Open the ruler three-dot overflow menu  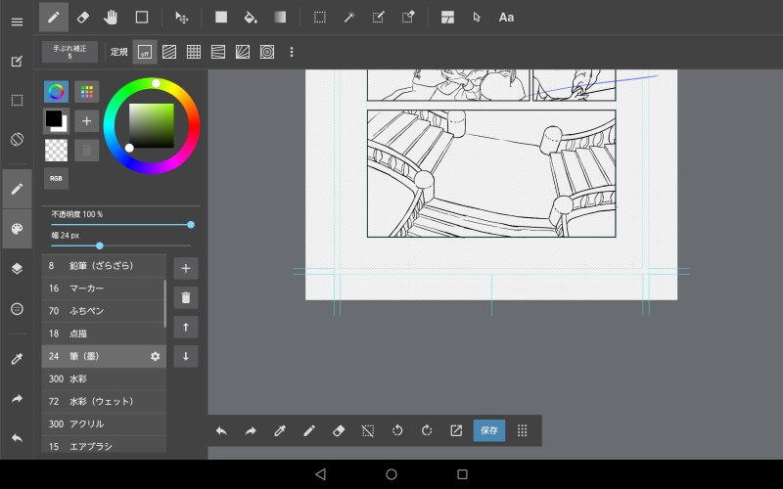click(291, 52)
